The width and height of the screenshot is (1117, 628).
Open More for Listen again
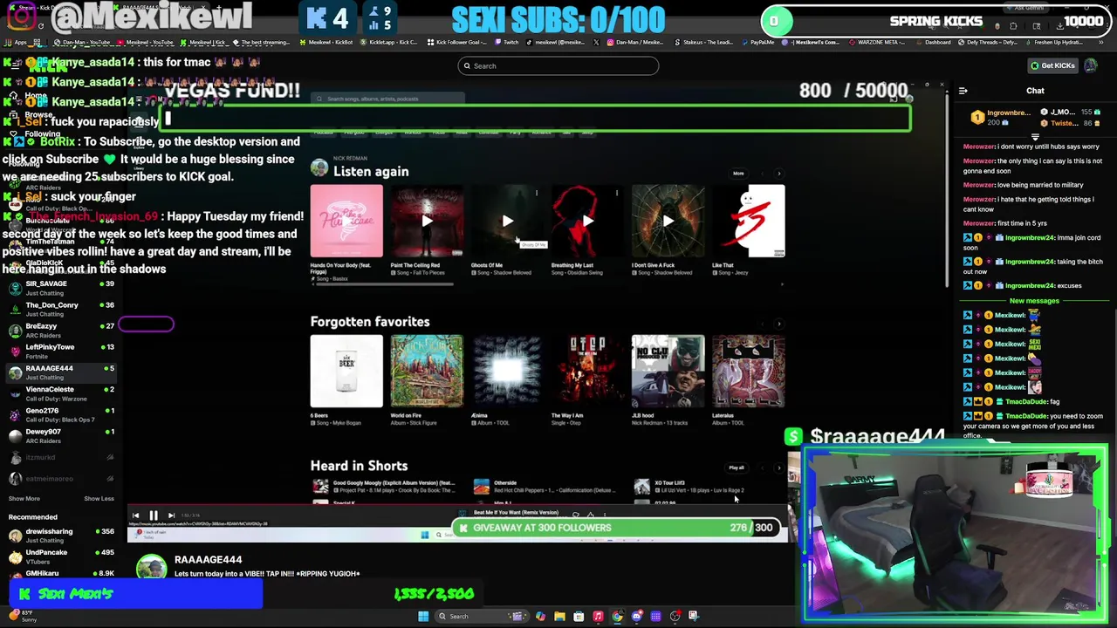[738, 173]
